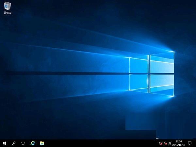This screenshot has width=196, height=147.
Task: Select the Recycle Bin desktop icon
Action: click(7, 6)
